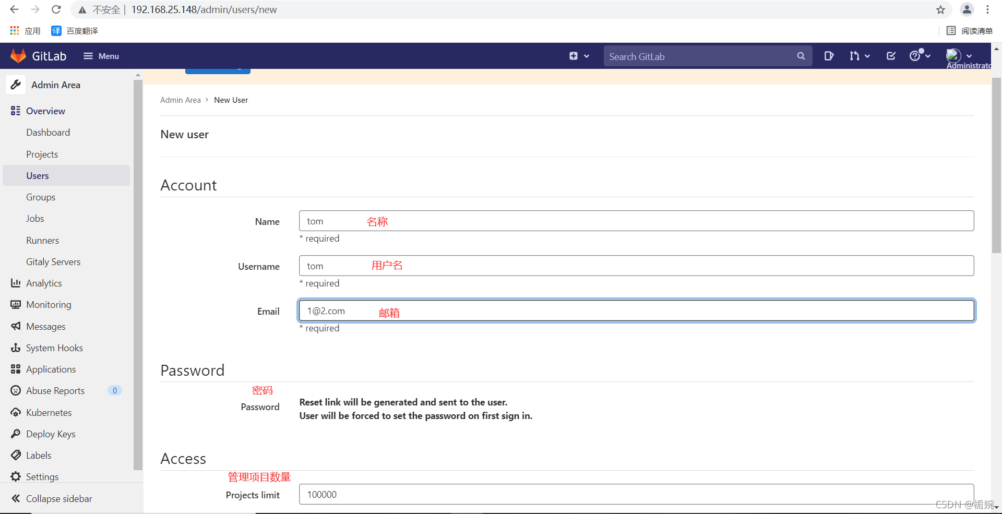Image resolution: width=1002 pixels, height=514 pixels.
Task: Open Chrome's three-dot menu
Action: [x=987, y=9]
